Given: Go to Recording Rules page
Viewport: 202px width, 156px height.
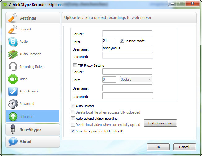Looking at the screenshot, I should 33,67.
